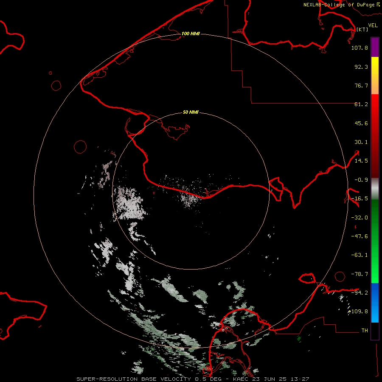The image size is (382, 382).
Task: Click the 30.1 velocity scale value
Action: (361, 142)
